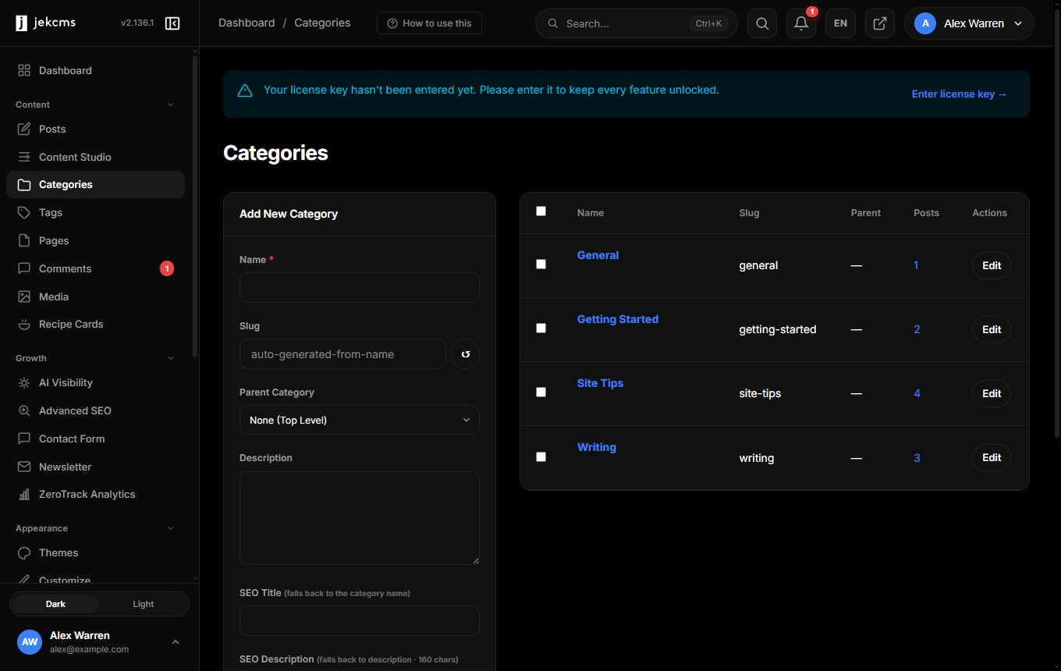1061x671 pixels.
Task: Switch to the Light theme
Action: pyautogui.click(x=144, y=604)
